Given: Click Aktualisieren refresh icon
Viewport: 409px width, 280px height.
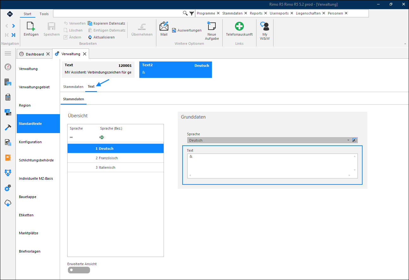Looking at the screenshot, I should click(x=90, y=37).
